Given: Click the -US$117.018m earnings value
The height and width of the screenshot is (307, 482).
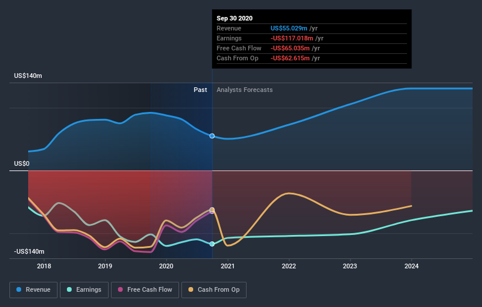Looking at the screenshot, I should point(292,38).
